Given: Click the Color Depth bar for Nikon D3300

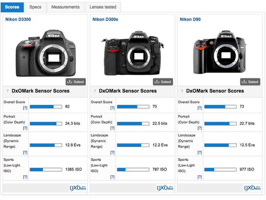Looking at the screenshot, I should pyautogui.click(x=46, y=124).
